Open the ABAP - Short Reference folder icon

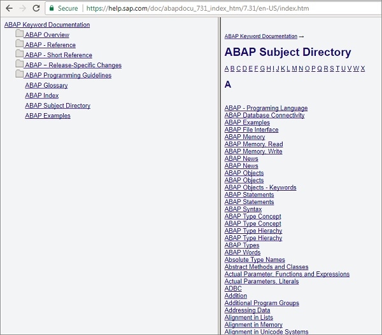[20, 54]
